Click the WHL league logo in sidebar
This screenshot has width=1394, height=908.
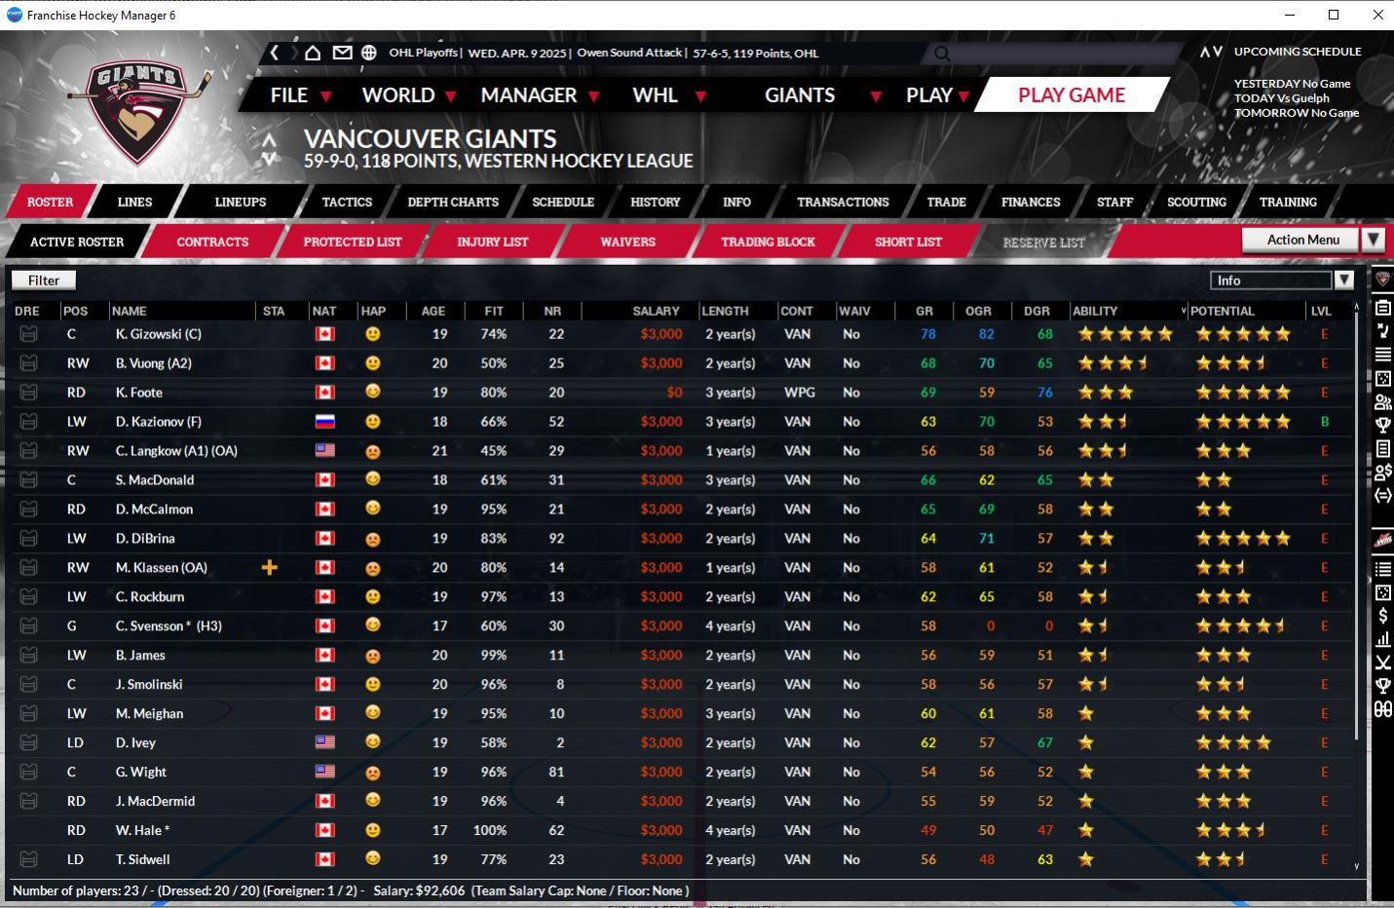[1382, 540]
